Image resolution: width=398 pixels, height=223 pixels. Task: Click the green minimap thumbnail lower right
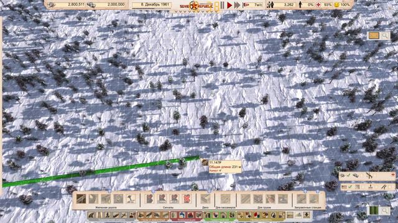click(x=373, y=211)
